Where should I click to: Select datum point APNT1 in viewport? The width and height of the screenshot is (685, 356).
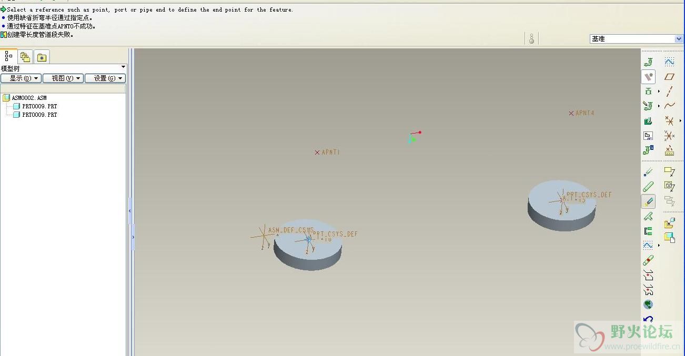pos(317,152)
